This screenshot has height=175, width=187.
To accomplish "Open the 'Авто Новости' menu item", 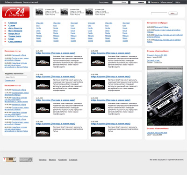I will [x=15, y=28].
